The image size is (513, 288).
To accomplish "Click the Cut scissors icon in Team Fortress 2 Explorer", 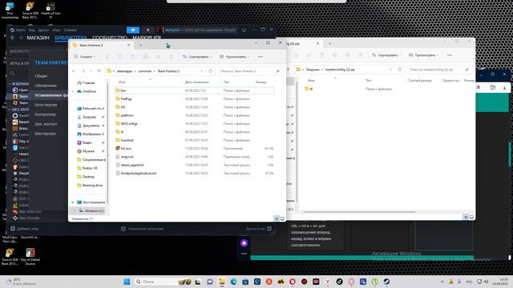I will (107, 57).
